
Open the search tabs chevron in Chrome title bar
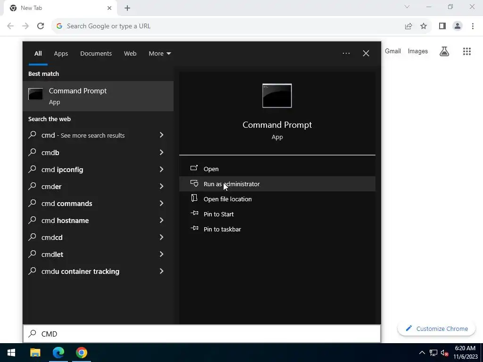coord(407,7)
